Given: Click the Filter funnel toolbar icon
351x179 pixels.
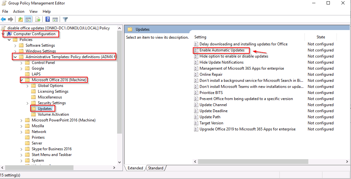Looking at the screenshot, I should (x=65, y=19).
